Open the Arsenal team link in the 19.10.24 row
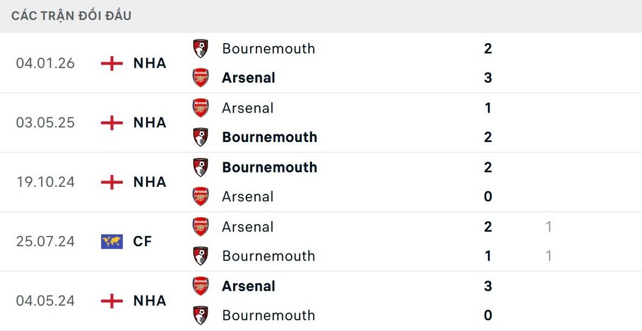The height and width of the screenshot is (331, 642). [x=247, y=196]
